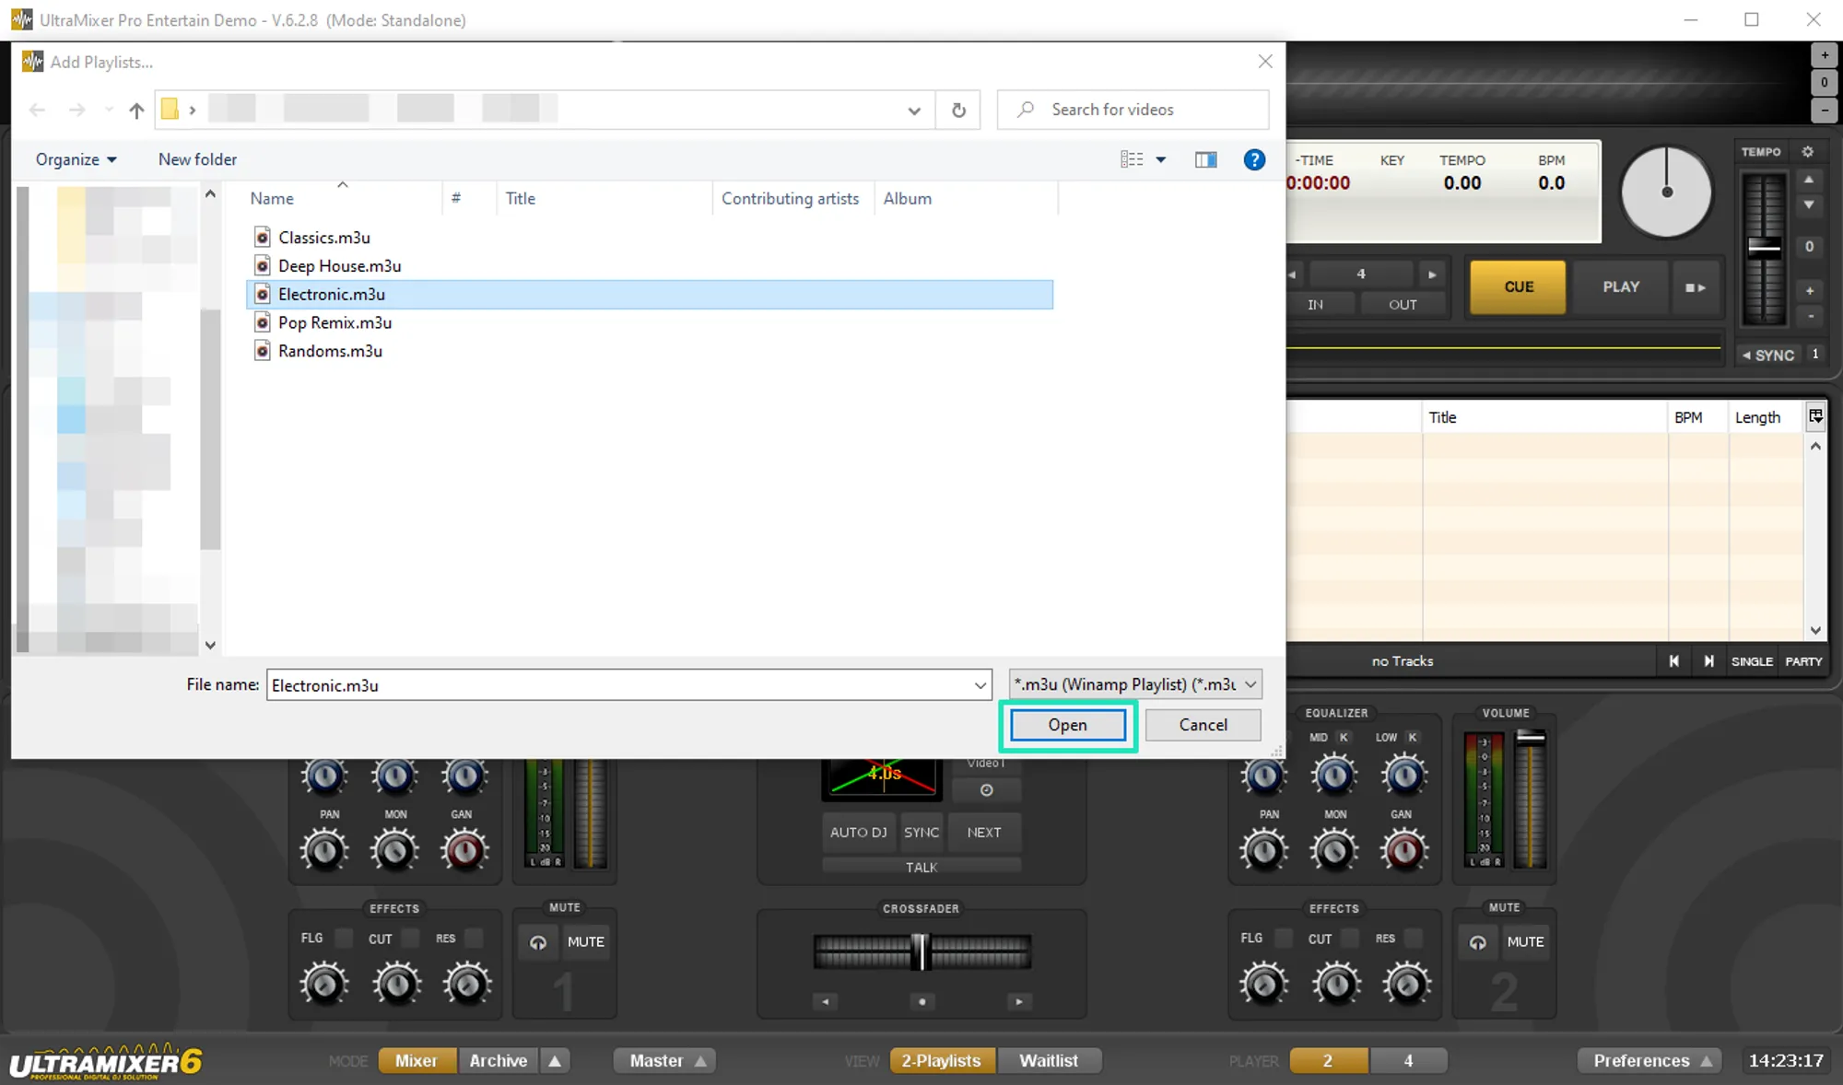Open the change view dropdown arrow

click(1161, 160)
